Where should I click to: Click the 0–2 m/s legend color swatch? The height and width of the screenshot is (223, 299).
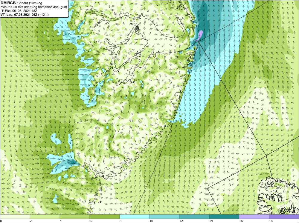(15, 216)
